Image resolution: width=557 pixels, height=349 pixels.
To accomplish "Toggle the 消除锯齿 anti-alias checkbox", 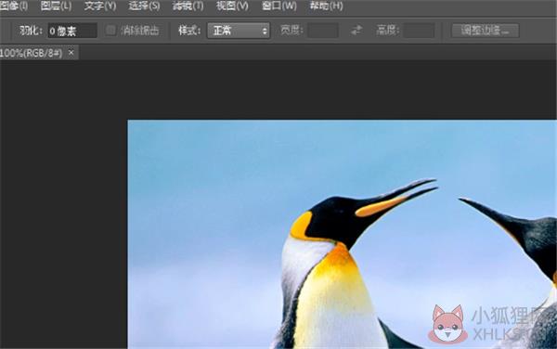I will tap(110, 31).
